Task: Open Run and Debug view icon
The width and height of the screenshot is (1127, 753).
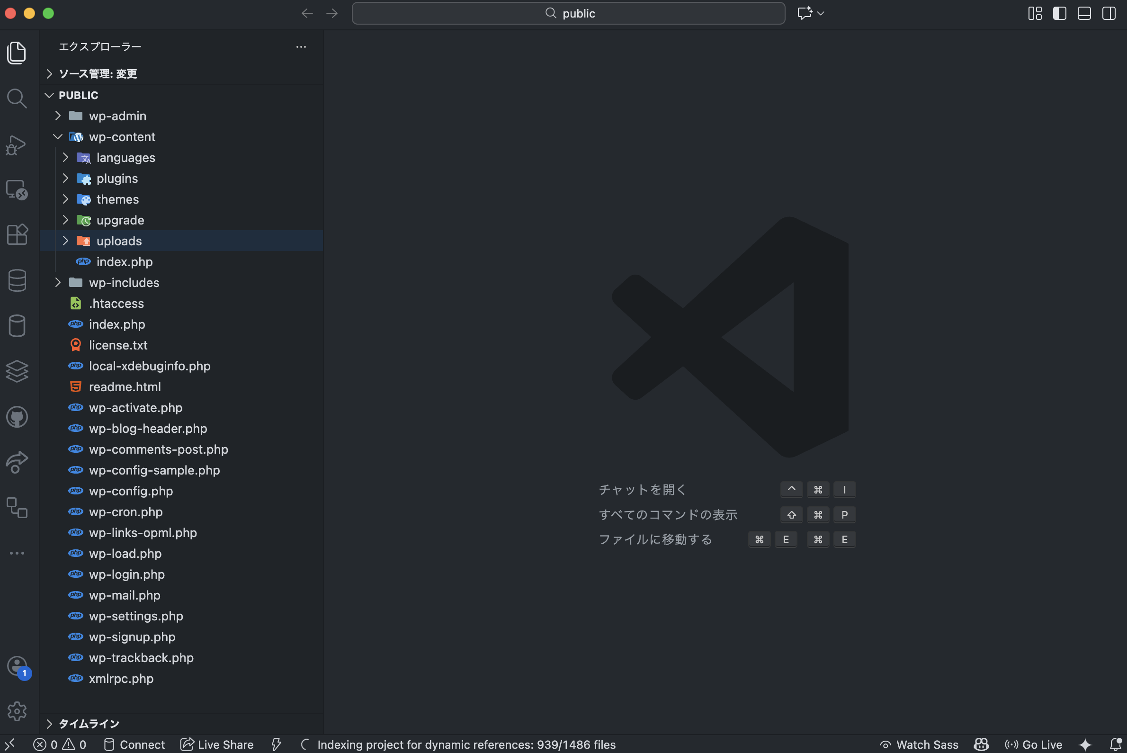Action: tap(17, 144)
